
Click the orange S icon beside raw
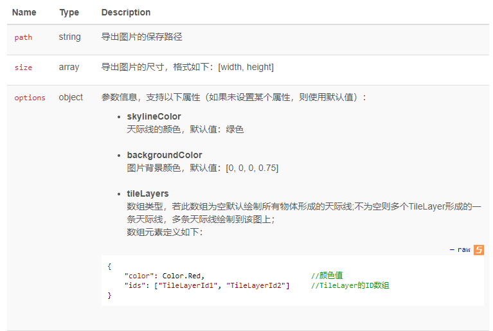tap(478, 250)
